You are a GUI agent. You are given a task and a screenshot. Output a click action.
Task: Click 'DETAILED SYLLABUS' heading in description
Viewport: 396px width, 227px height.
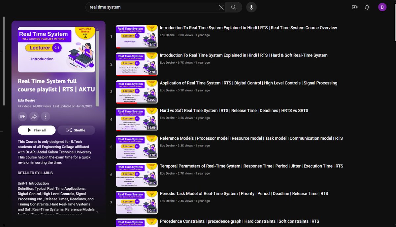35,173
